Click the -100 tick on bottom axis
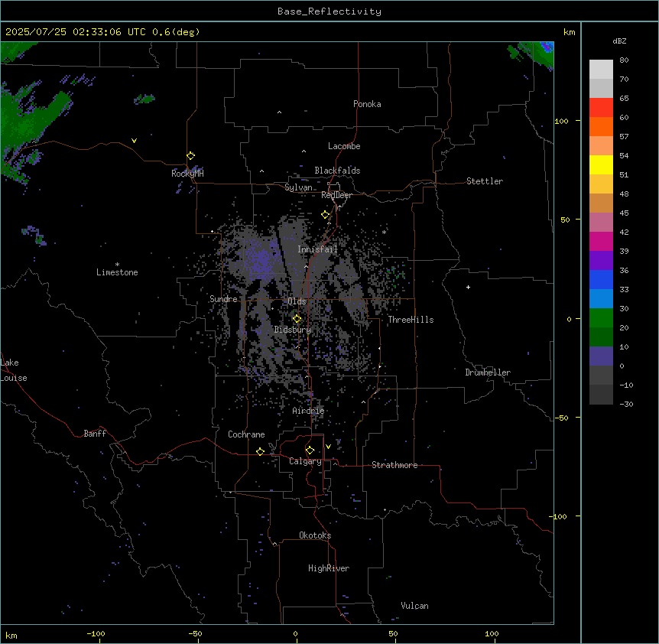659x644 pixels. click(x=96, y=633)
